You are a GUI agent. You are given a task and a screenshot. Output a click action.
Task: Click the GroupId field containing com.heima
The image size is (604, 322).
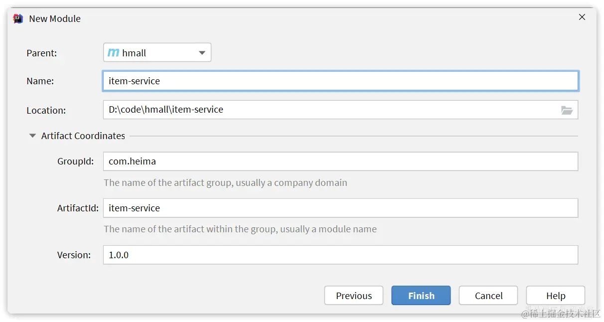click(340, 161)
